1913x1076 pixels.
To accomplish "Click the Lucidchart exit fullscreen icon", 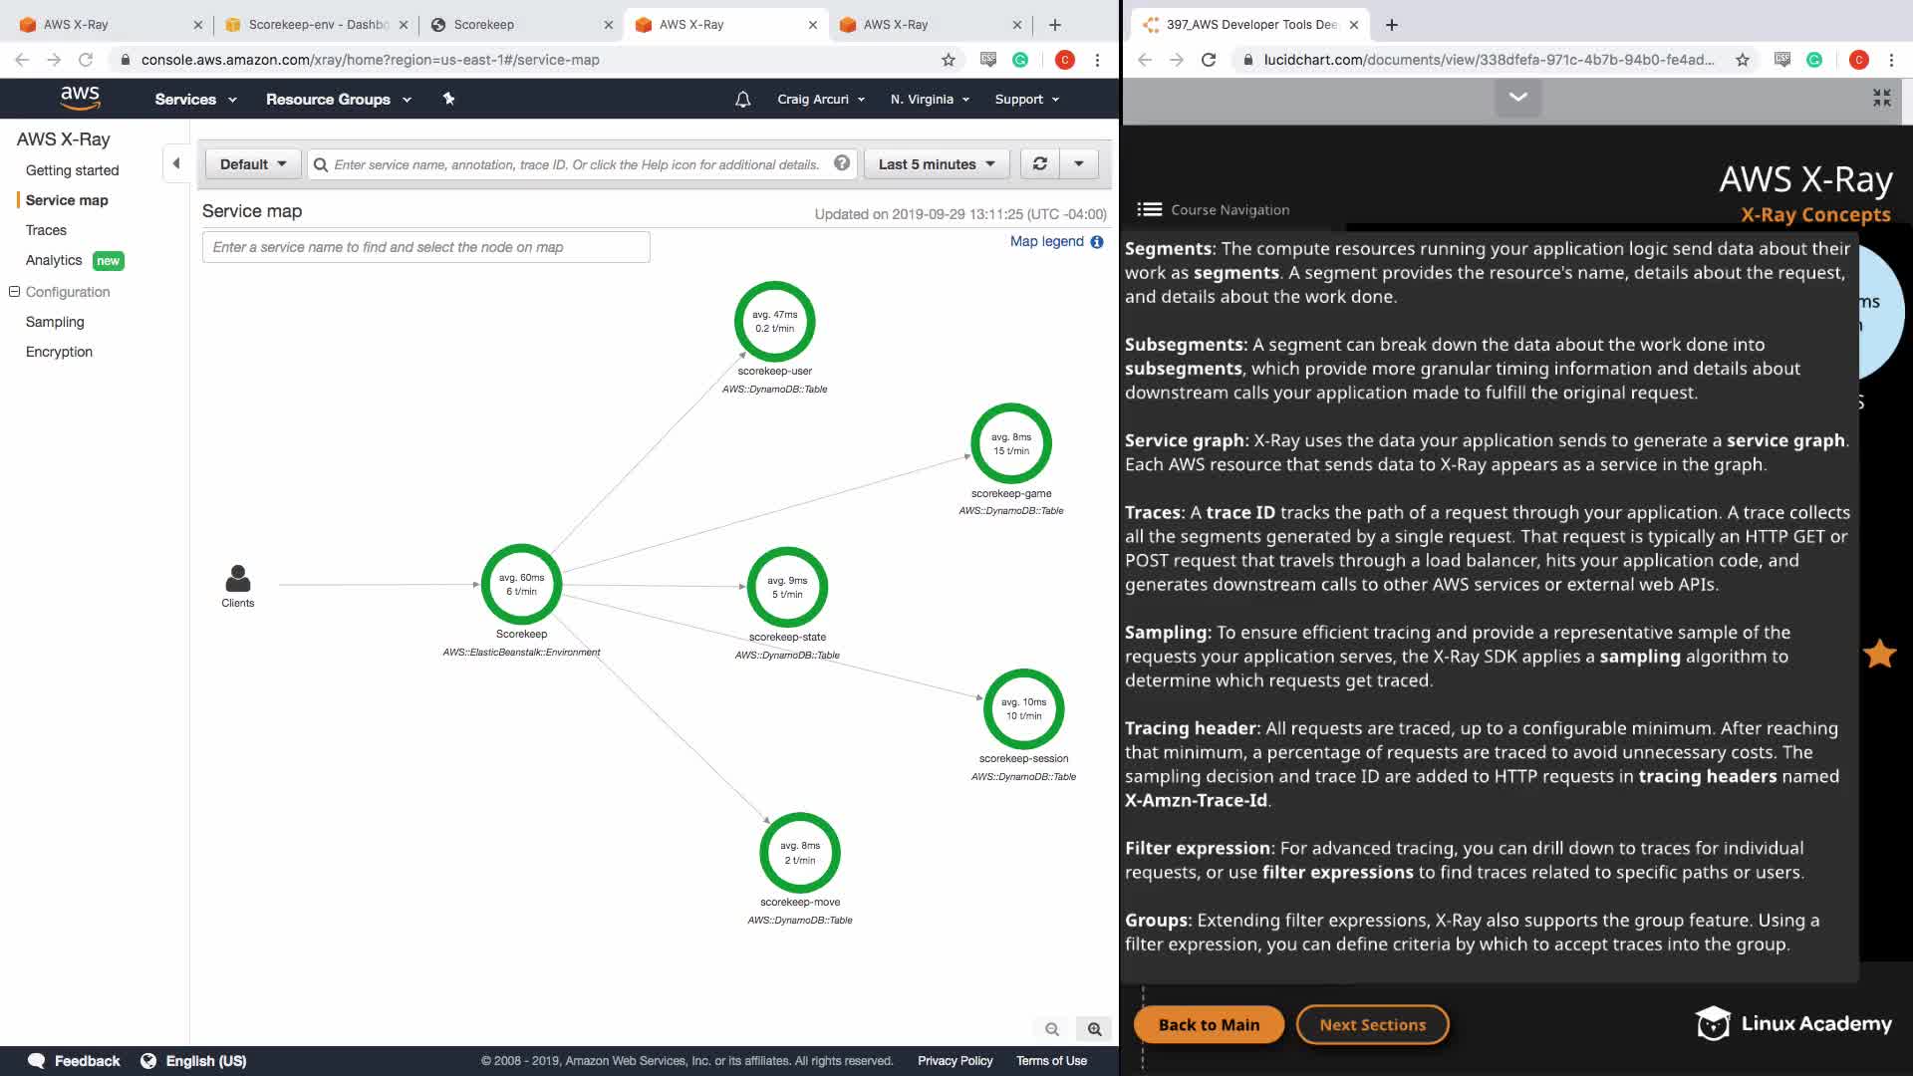I will (1881, 98).
